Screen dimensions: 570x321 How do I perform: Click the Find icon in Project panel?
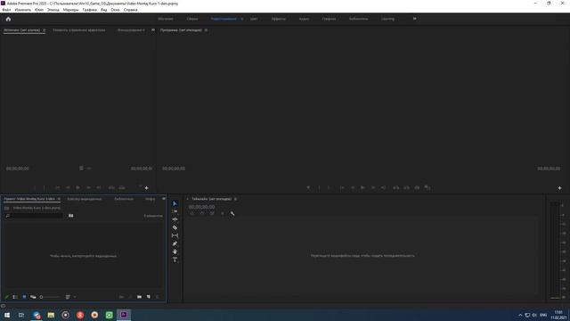(x=131, y=297)
